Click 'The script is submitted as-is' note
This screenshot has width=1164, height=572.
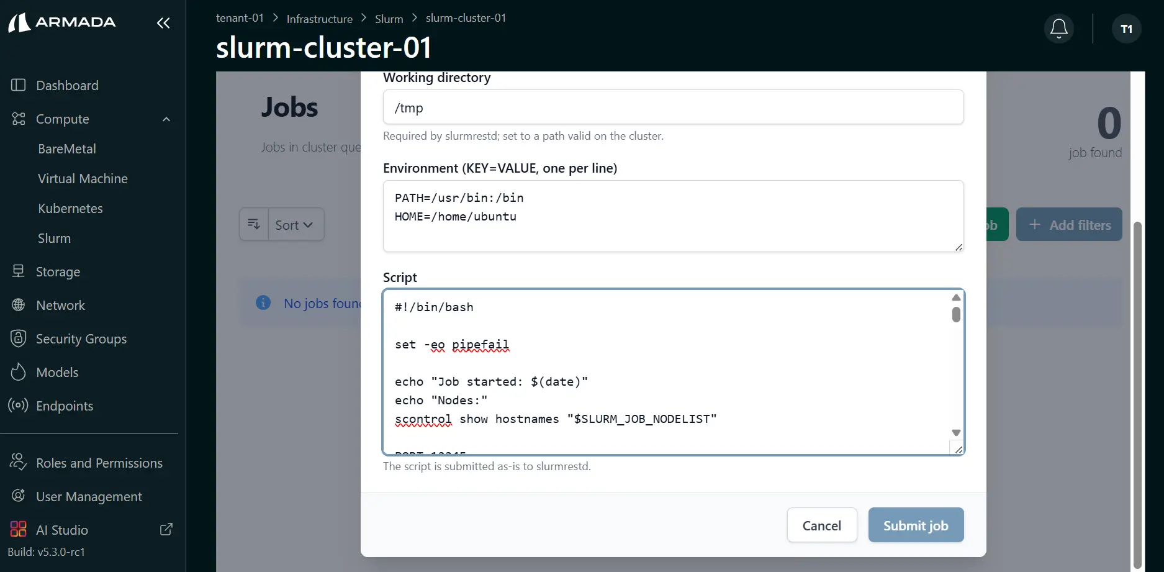click(x=487, y=466)
